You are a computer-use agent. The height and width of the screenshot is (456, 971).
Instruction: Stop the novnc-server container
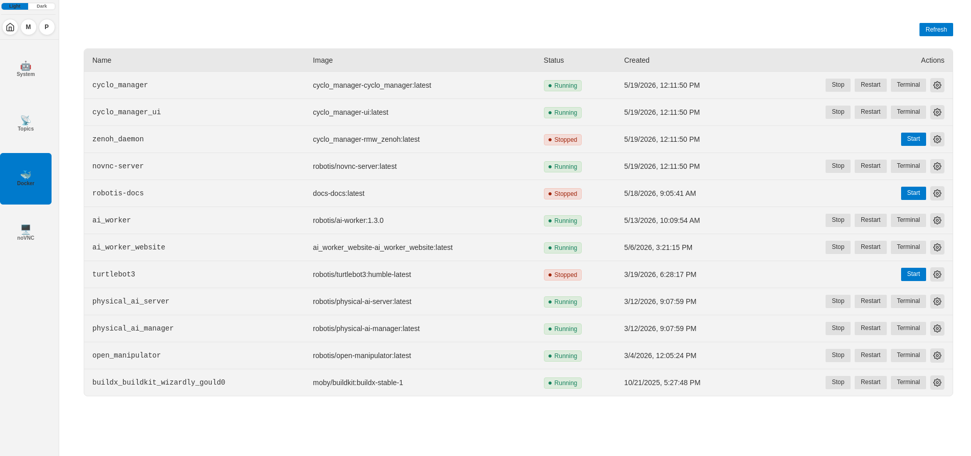tap(838, 166)
